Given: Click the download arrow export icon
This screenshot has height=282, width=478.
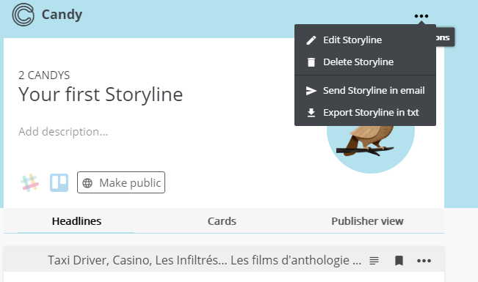Looking at the screenshot, I should pyautogui.click(x=311, y=113).
